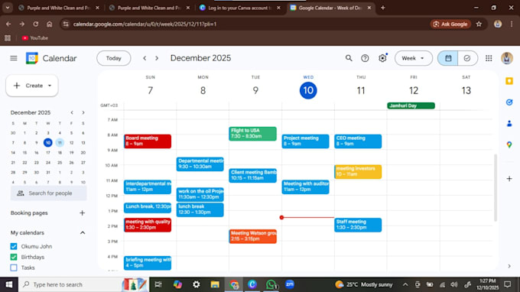Open the browser home page icon
The width and height of the screenshot is (520, 292).
click(x=50, y=24)
